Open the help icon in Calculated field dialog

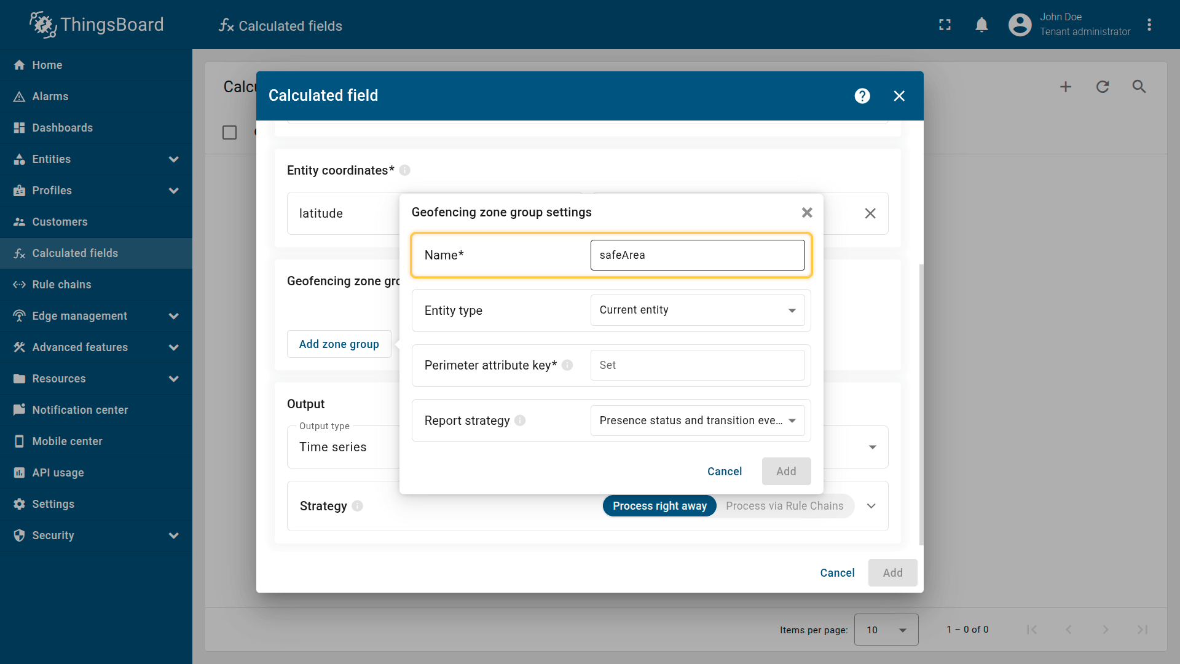tap(862, 96)
